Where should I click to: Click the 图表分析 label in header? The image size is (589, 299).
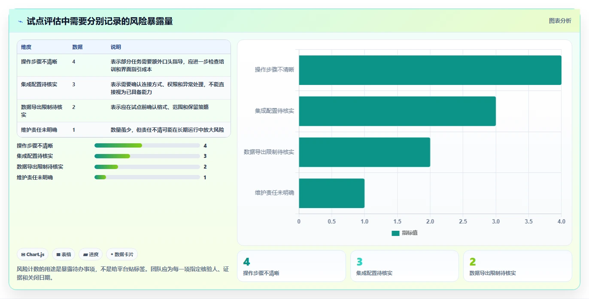point(560,21)
